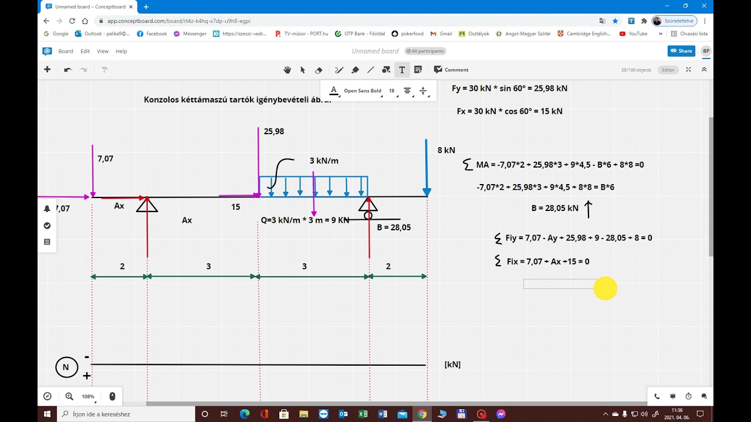This screenshot has width=751, height=422.
Task: Click the zoom magnifier icon
Action: point(69,396)
